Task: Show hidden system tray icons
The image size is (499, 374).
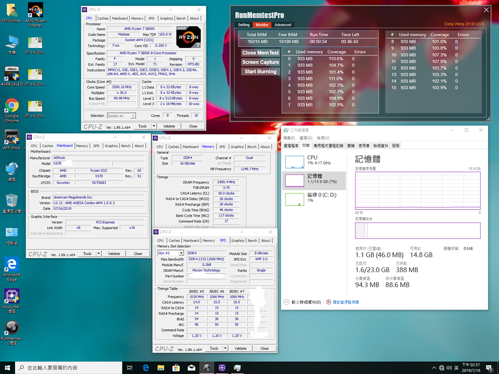Action: click(434, 368)
